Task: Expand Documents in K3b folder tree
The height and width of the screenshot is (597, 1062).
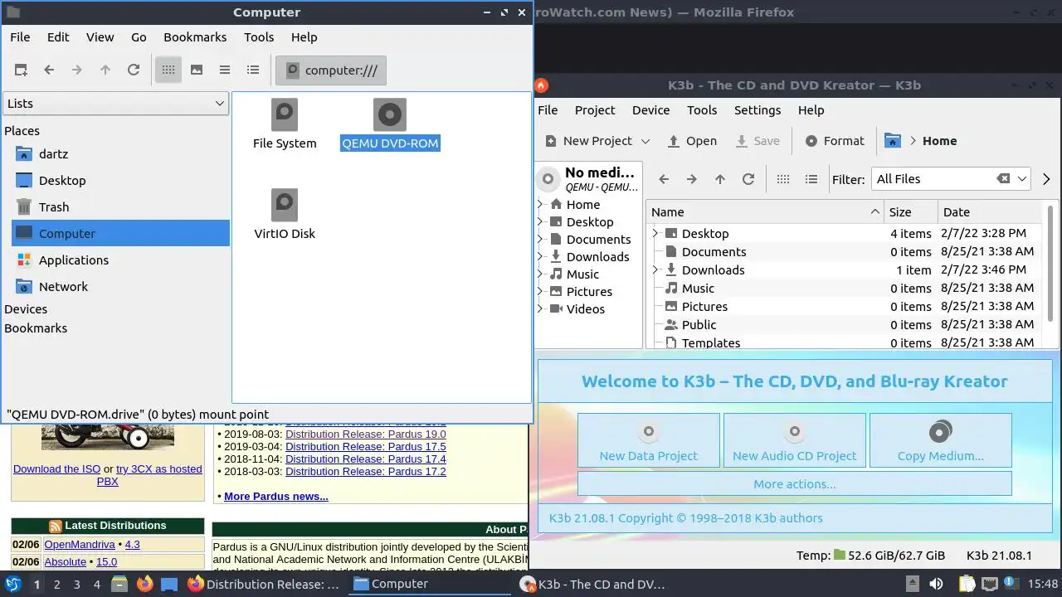Action: click(x=541, y=240)
